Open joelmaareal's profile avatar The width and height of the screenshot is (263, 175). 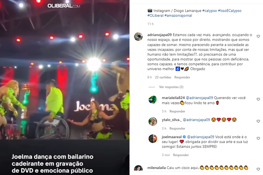click(x=153, y=139)
